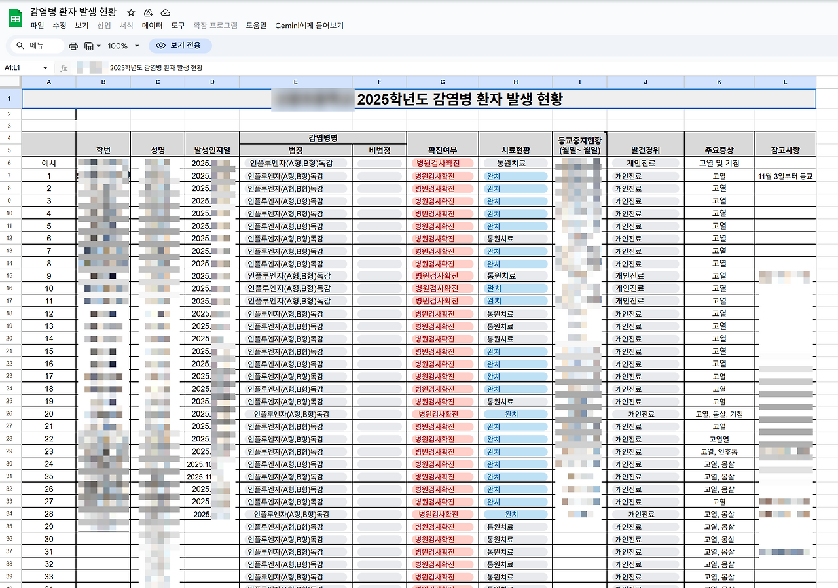Image resolution: width=838 pixels, height=588 pixels.
Task: Open the 완치 chip for entry number 28
Action: pos(516,515)
